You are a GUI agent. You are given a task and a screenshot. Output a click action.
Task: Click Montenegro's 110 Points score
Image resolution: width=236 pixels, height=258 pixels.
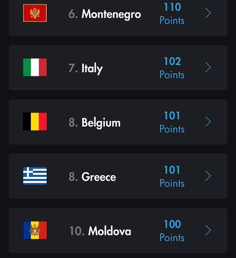[x=172, y=14]
